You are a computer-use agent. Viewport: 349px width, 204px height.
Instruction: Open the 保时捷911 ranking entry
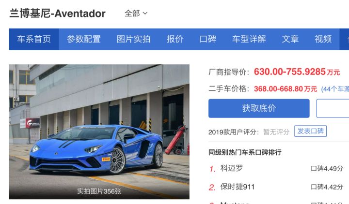pyautogui.click(x=237, y=187)
